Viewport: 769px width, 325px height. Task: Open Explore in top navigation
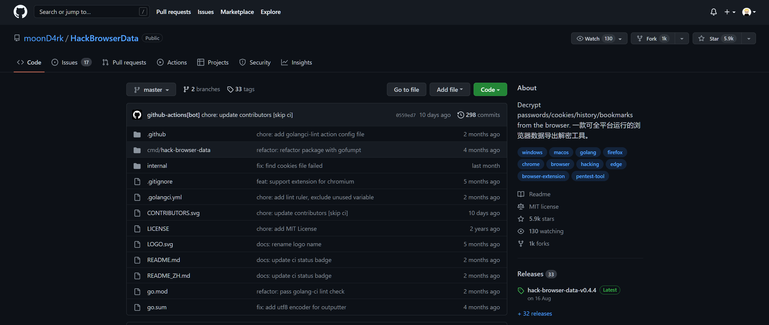tap(270, 12)
